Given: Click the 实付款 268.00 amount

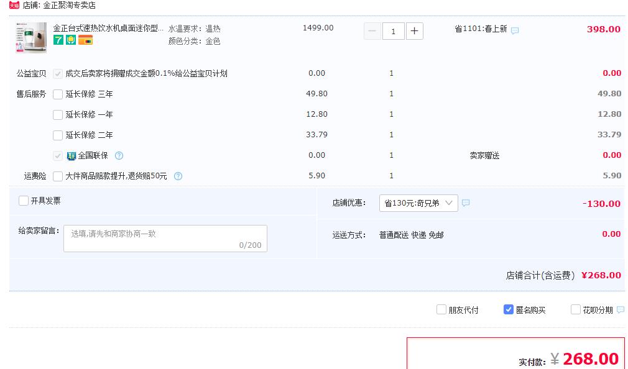Looking at the screenshot, I should (x=591, y=359).
